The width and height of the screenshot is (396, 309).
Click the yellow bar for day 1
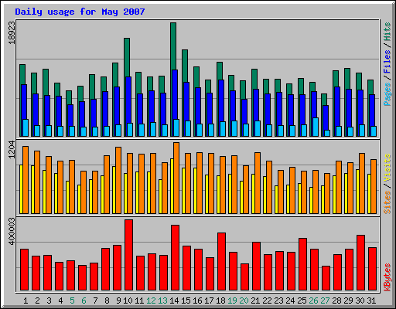point(21,189)
